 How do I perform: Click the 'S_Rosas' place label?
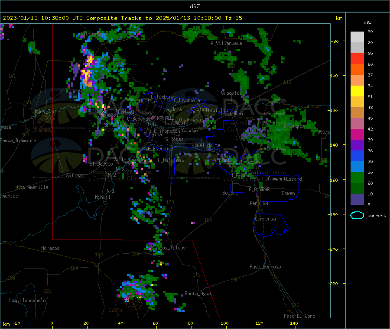[x=174, y=139]
